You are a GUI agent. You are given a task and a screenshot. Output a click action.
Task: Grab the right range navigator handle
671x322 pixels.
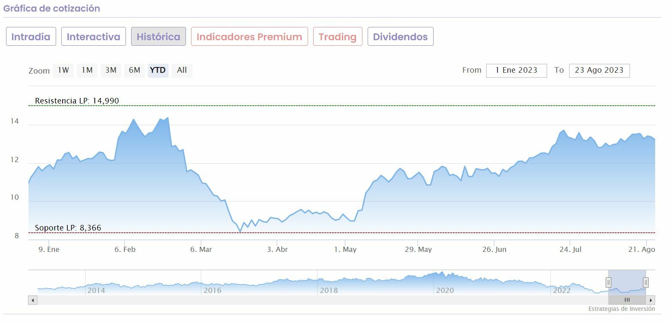click(x=646, y=282)
